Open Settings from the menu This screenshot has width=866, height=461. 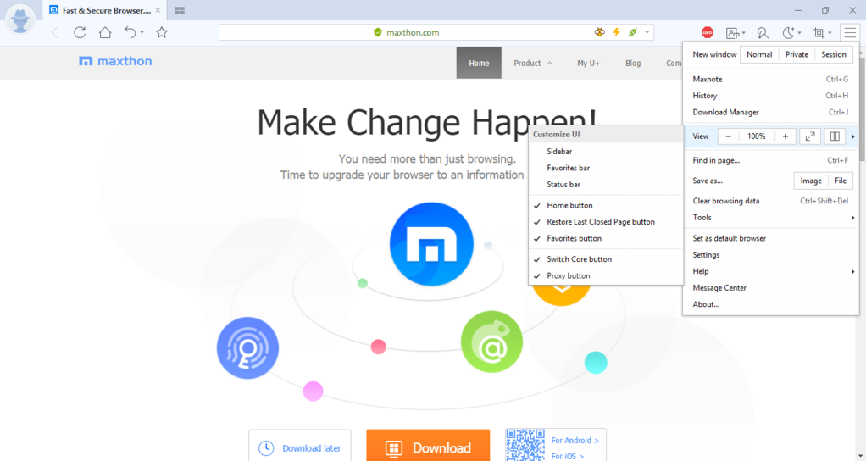pos(771,255)
